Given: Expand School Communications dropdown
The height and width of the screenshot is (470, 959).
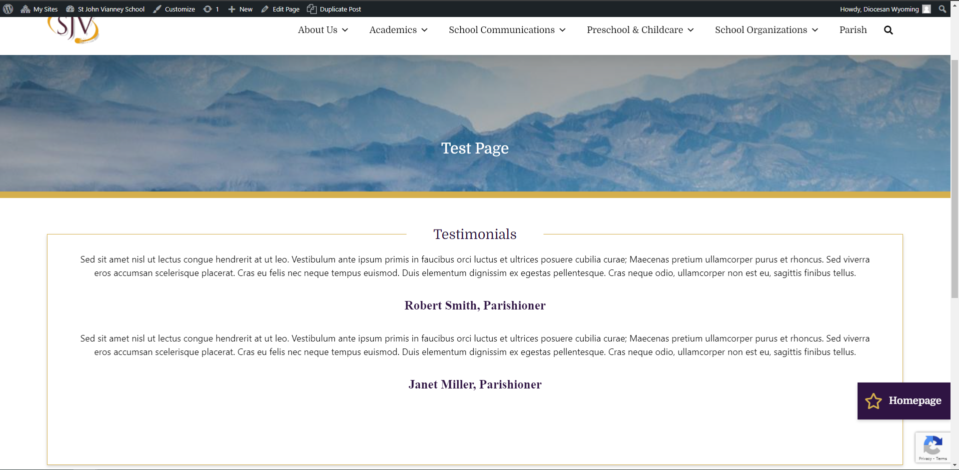Looking at the screenshot, I should 507,30.
